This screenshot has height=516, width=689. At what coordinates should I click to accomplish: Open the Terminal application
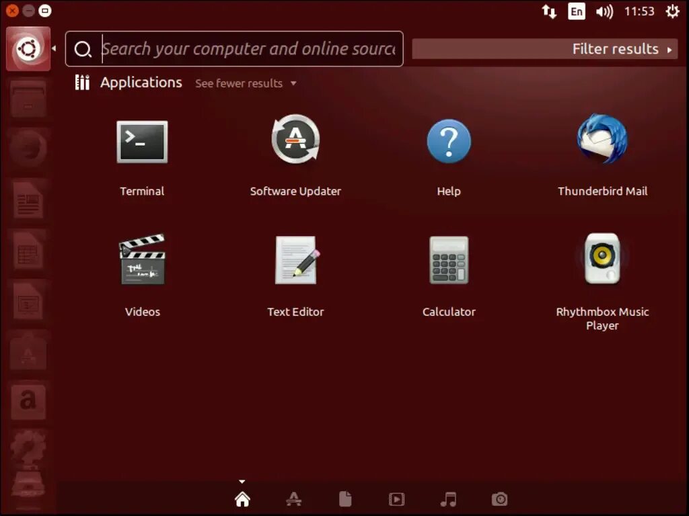tap(142, 142)
